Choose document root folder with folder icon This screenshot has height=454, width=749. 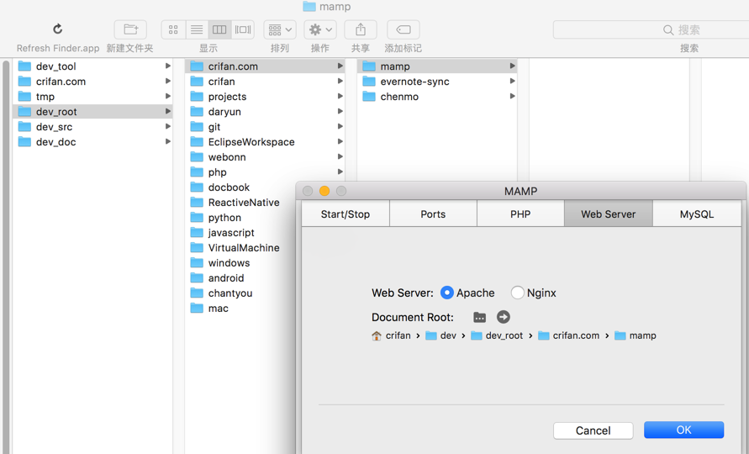pos(480,317)
